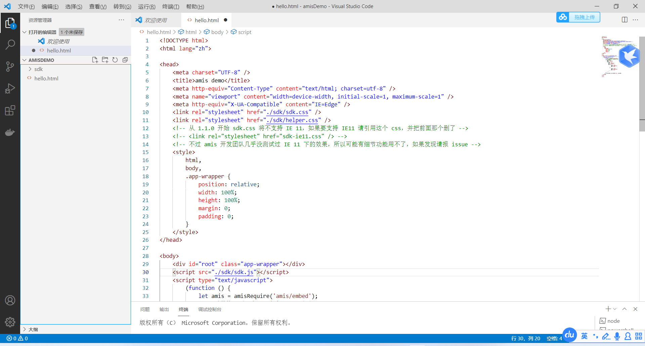This screenshot has height=346, width=645.
Task: Open the new terminal profile dropdown arrow
Action: [x=615, y=309]
